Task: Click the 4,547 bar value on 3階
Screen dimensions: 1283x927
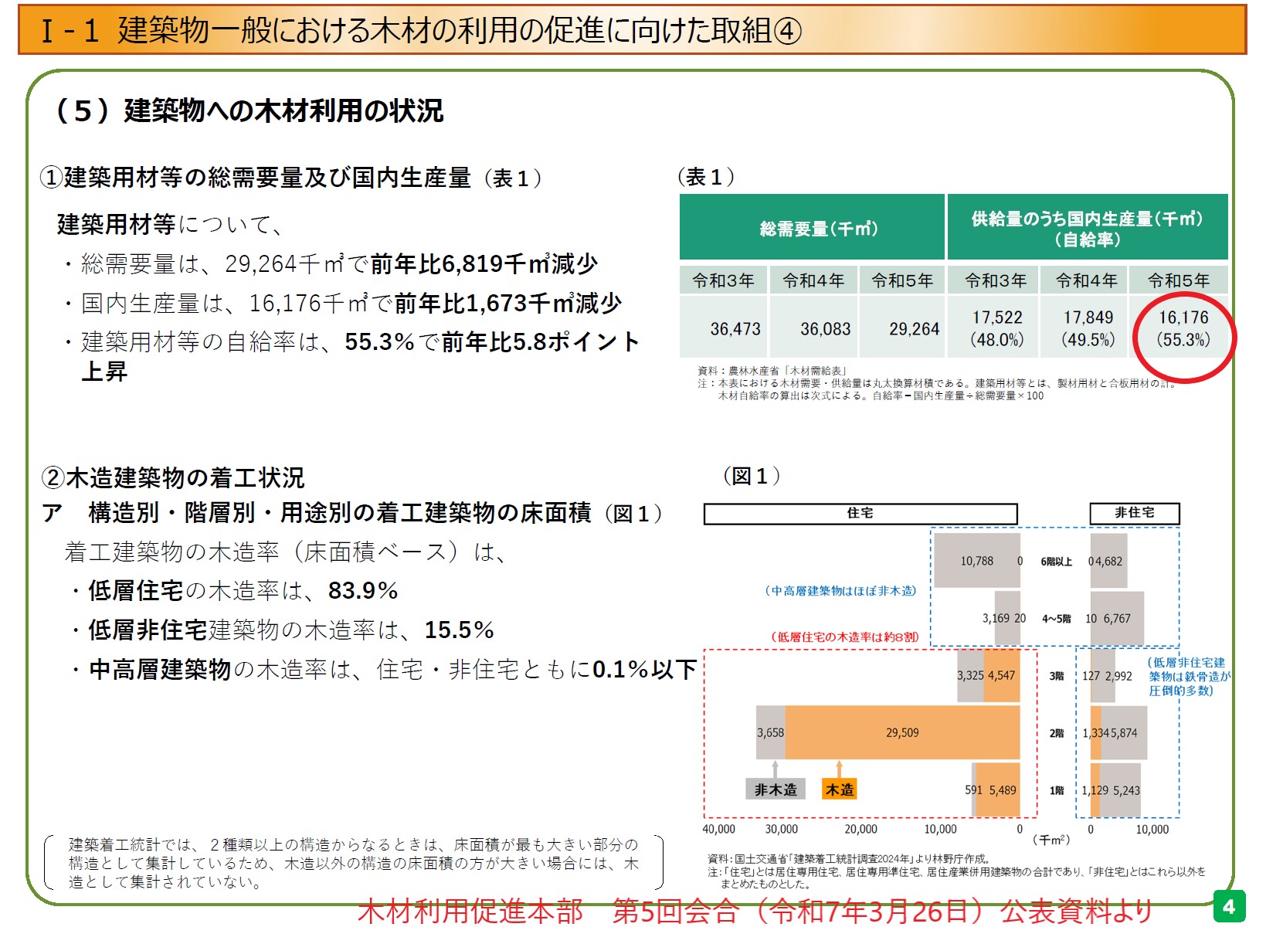Action: point(1002,675)
